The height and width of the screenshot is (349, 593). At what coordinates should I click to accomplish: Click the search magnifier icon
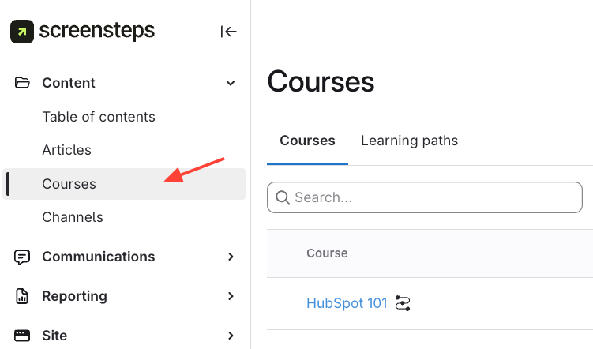pyautogui.click(x=283, y=197)
